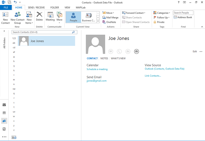Open the Move dropdown
This screenshot has height=141, width=205.
108,13
